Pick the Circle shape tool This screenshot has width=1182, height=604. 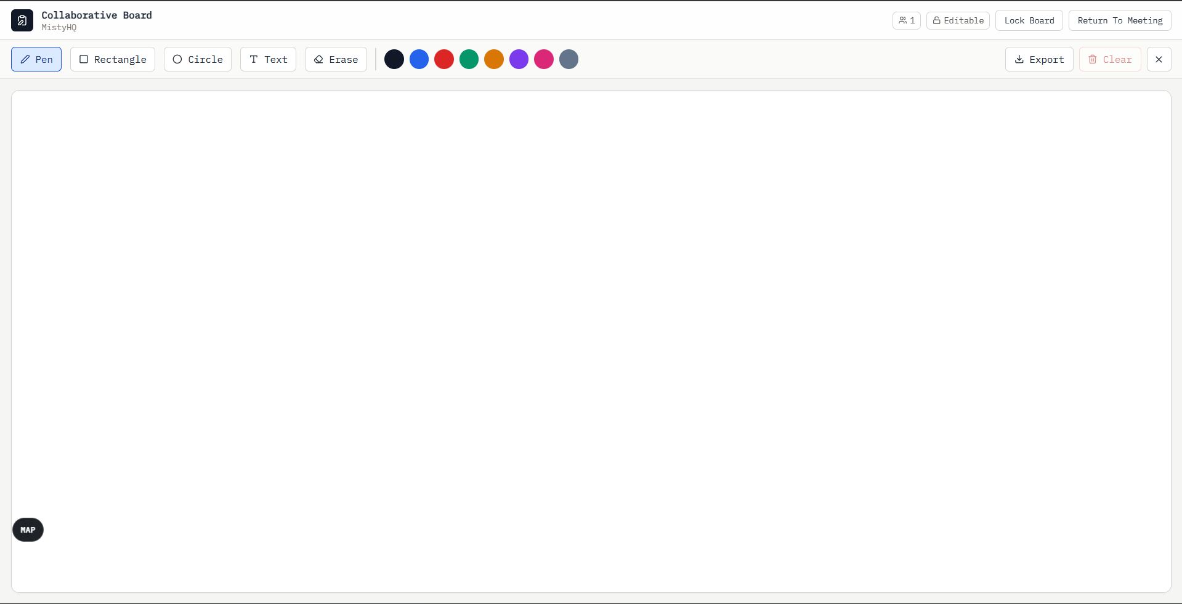tap(198, 59)
